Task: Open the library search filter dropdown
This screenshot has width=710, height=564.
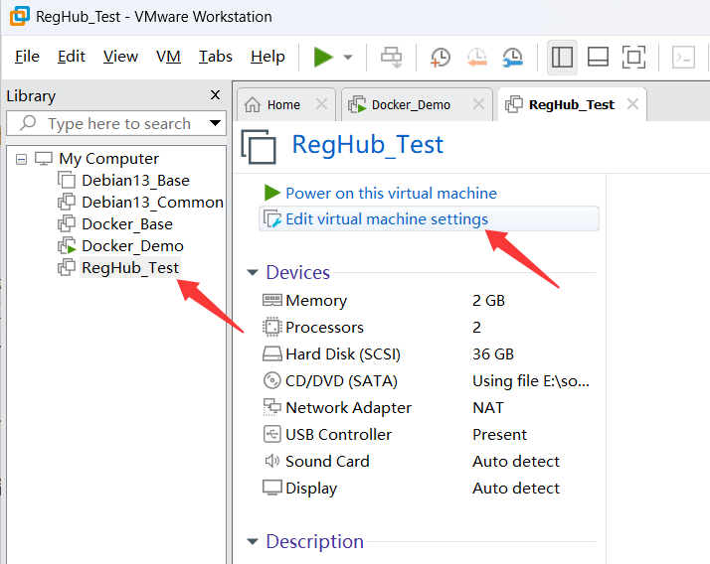Action: pos(216,123)
